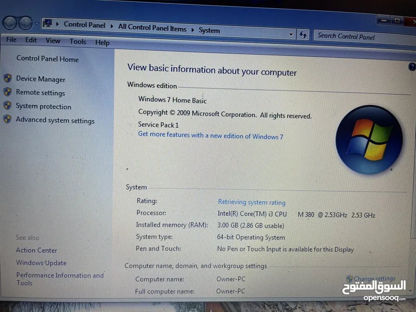Open Control Panel Home link

(48, 58)
